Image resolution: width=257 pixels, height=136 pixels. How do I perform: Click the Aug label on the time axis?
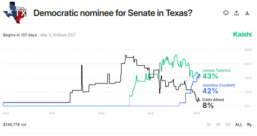[151, 113]
